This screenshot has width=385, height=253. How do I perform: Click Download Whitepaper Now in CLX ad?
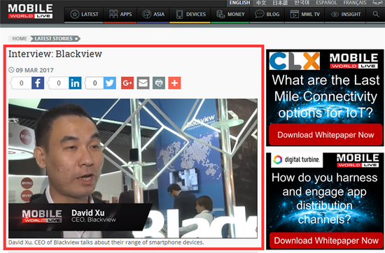[x=325, y=135]
